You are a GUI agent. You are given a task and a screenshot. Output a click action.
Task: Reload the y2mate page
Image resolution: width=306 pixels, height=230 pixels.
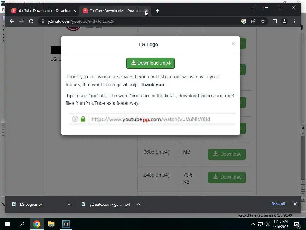coord(31,21)
